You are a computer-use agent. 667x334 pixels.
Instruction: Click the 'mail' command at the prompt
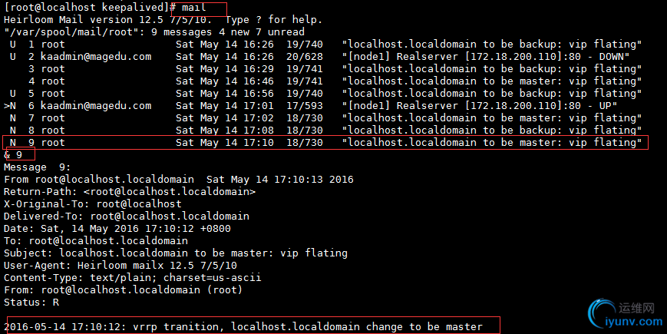coord(194,7)
